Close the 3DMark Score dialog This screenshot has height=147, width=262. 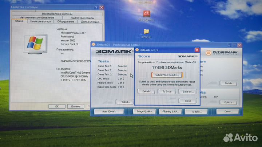[x=197, y=50]
